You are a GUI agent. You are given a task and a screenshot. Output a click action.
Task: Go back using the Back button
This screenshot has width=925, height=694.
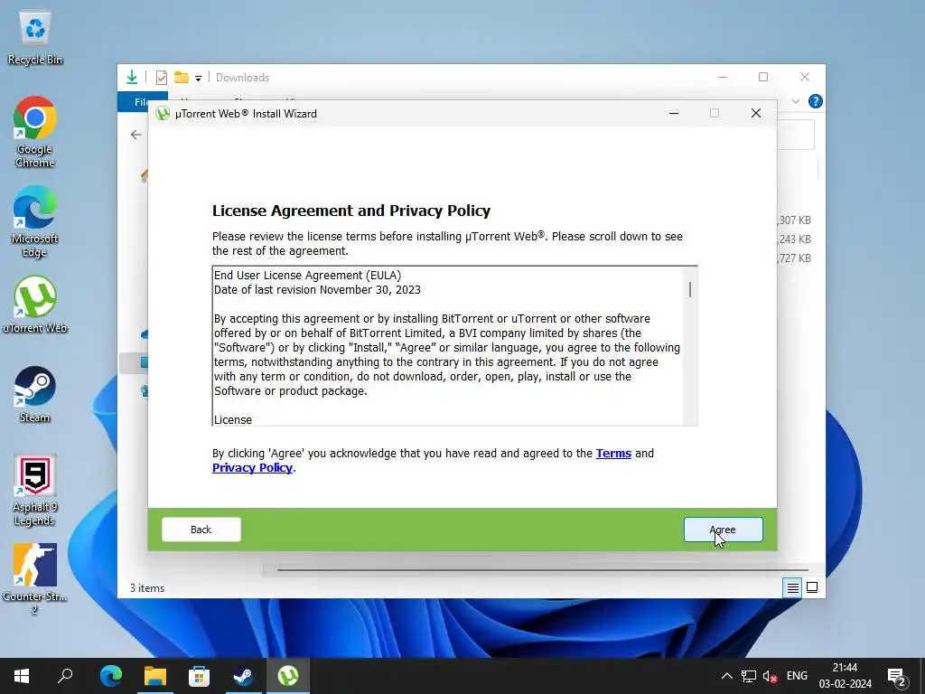tap(201, 530)
